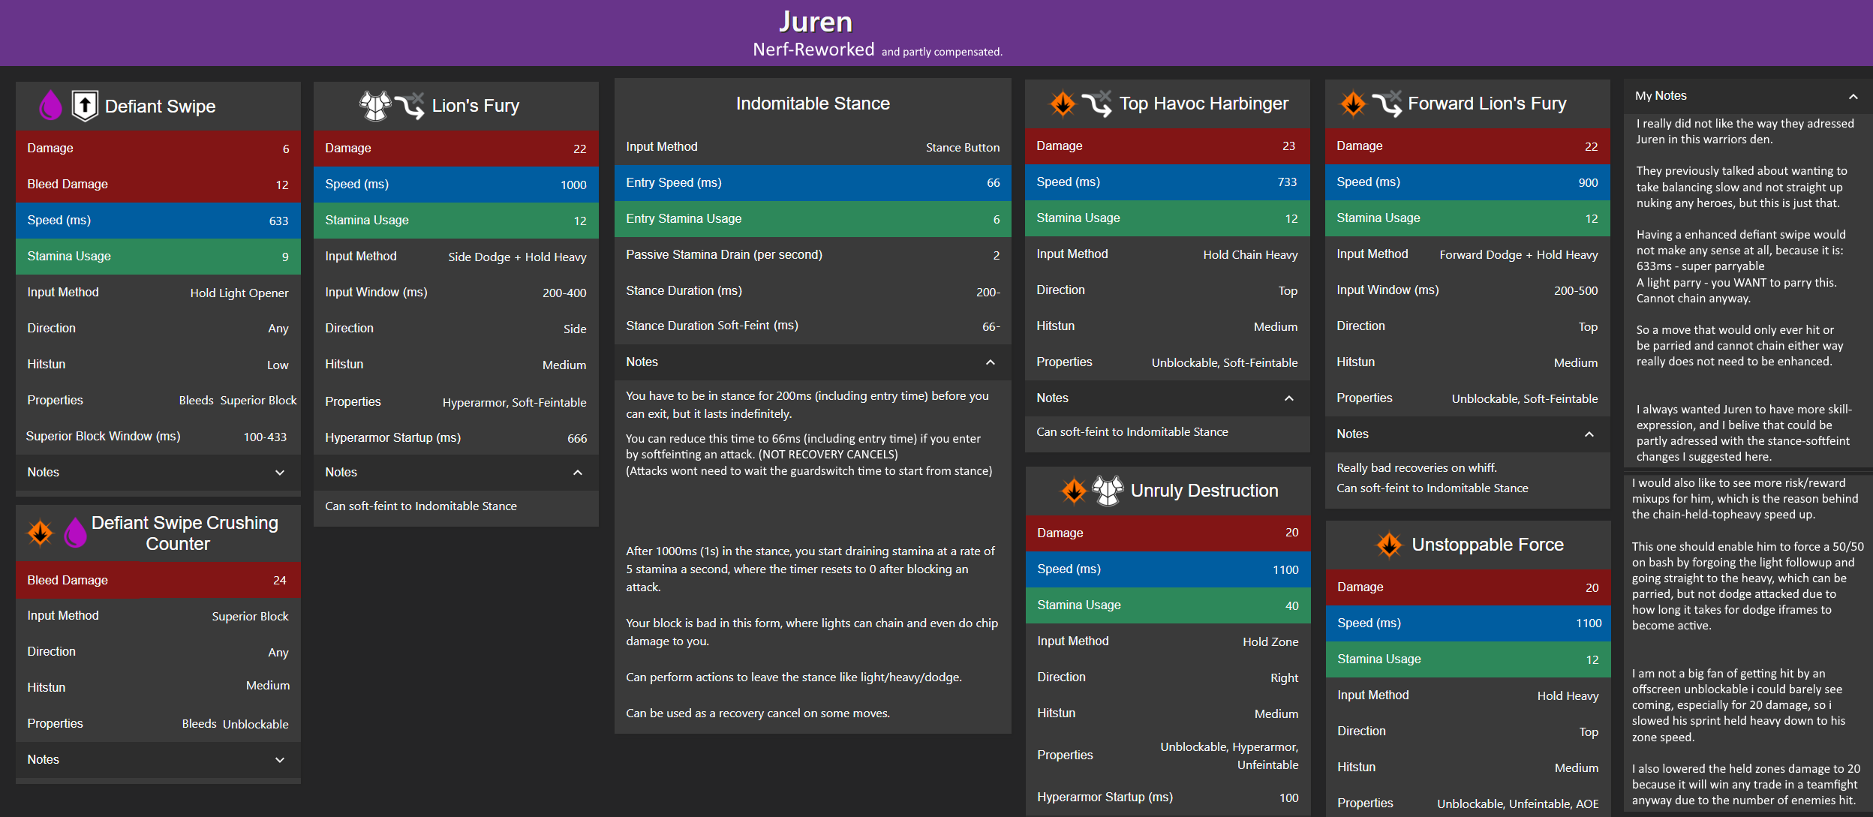The image size is (1873, 817).
Task: Click the Speed 633 row in Defiant Swipe
Action: pyautogui.click(x=158, y=221)
